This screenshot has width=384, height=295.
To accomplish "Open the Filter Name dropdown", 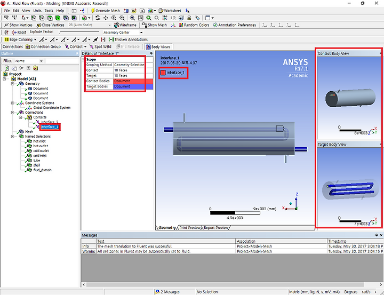I will (41, 61).
